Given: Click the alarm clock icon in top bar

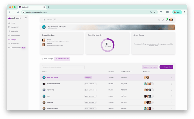Looking at the screenshot, I should click(x=163, y=20).
